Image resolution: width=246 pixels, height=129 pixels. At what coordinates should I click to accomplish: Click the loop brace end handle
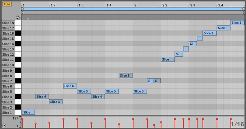(243, 9)
